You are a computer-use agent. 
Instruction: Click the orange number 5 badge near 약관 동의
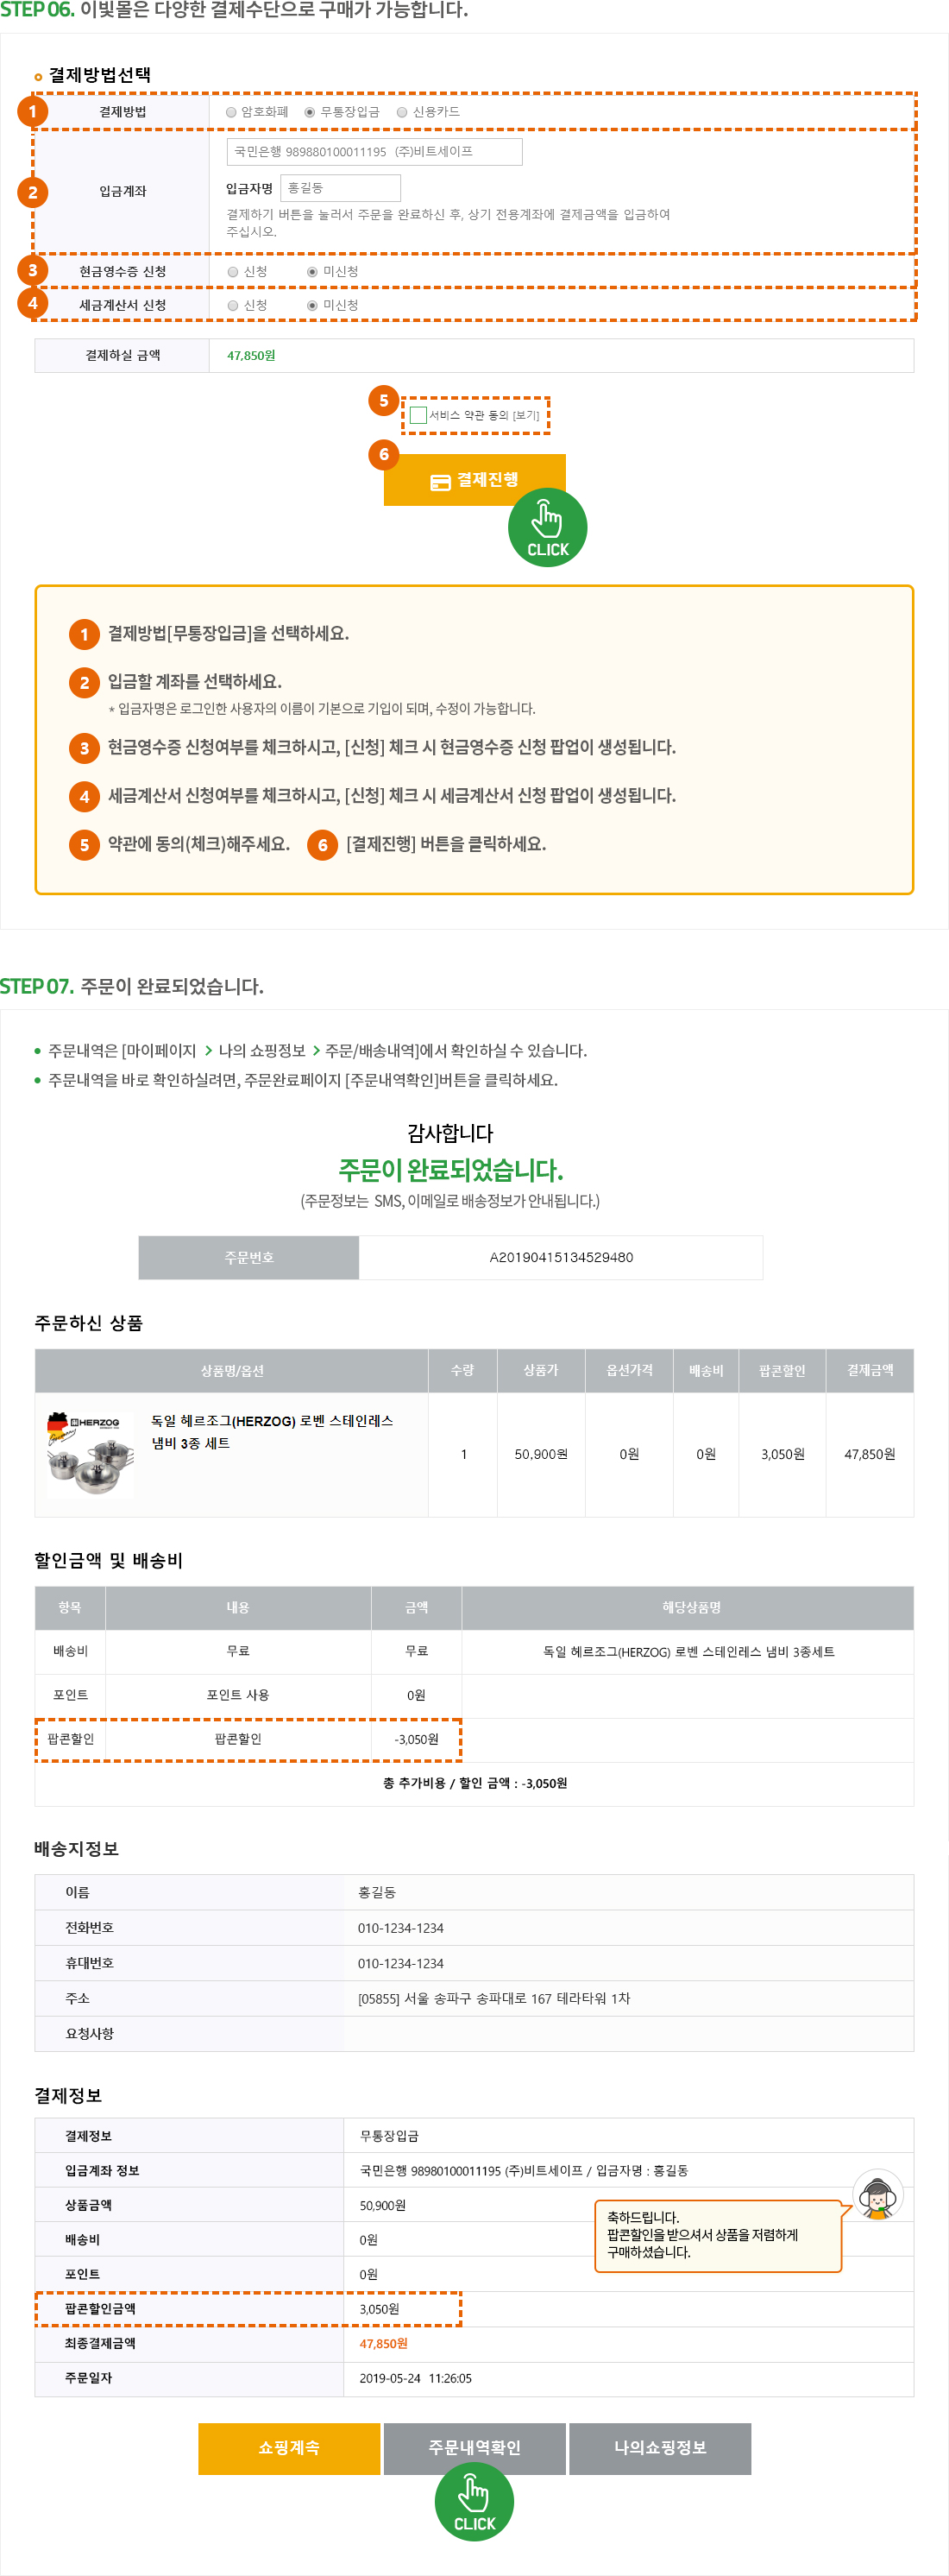pyautogui.click(x=384, y=401)
